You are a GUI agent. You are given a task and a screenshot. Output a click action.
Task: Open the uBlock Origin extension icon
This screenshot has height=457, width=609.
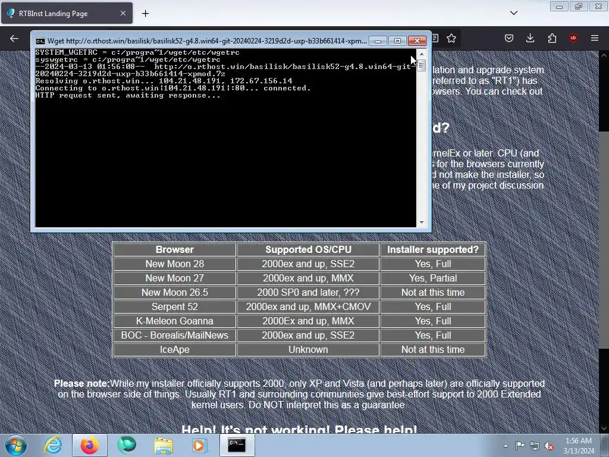pos(573,38)
